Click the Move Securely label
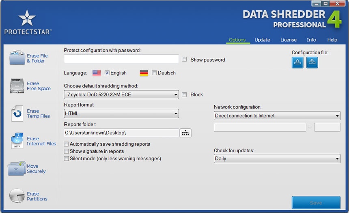349x213 pixels. [x=36, y=169]
